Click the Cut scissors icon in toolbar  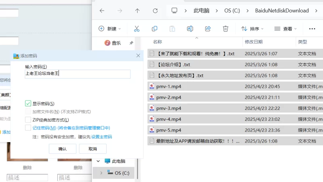tap(136, 29)
